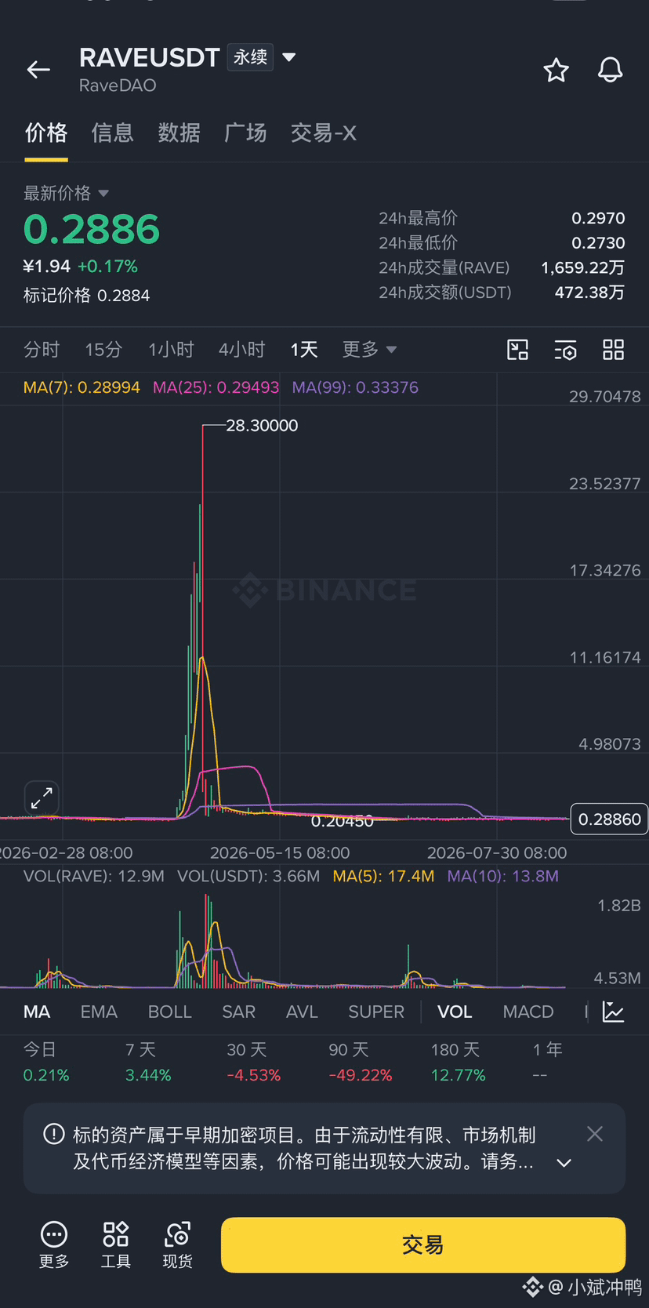This screenshot has height=1308, width=649.
Task: Toggle the MA main indicator
Action: 37,1012
